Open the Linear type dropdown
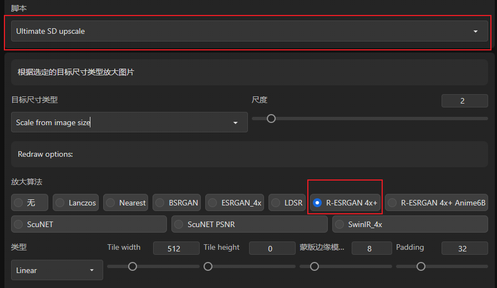The image size is (497, 288). (x=57, y=270)
